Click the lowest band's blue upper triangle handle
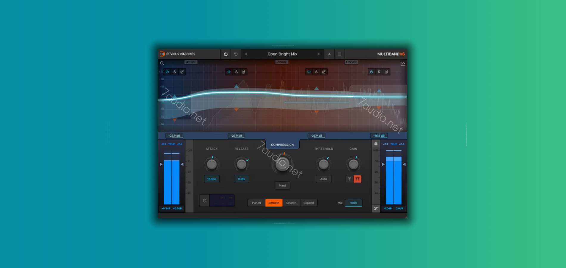This screenshot has height=268, width=566. click(x=175, y=96)
